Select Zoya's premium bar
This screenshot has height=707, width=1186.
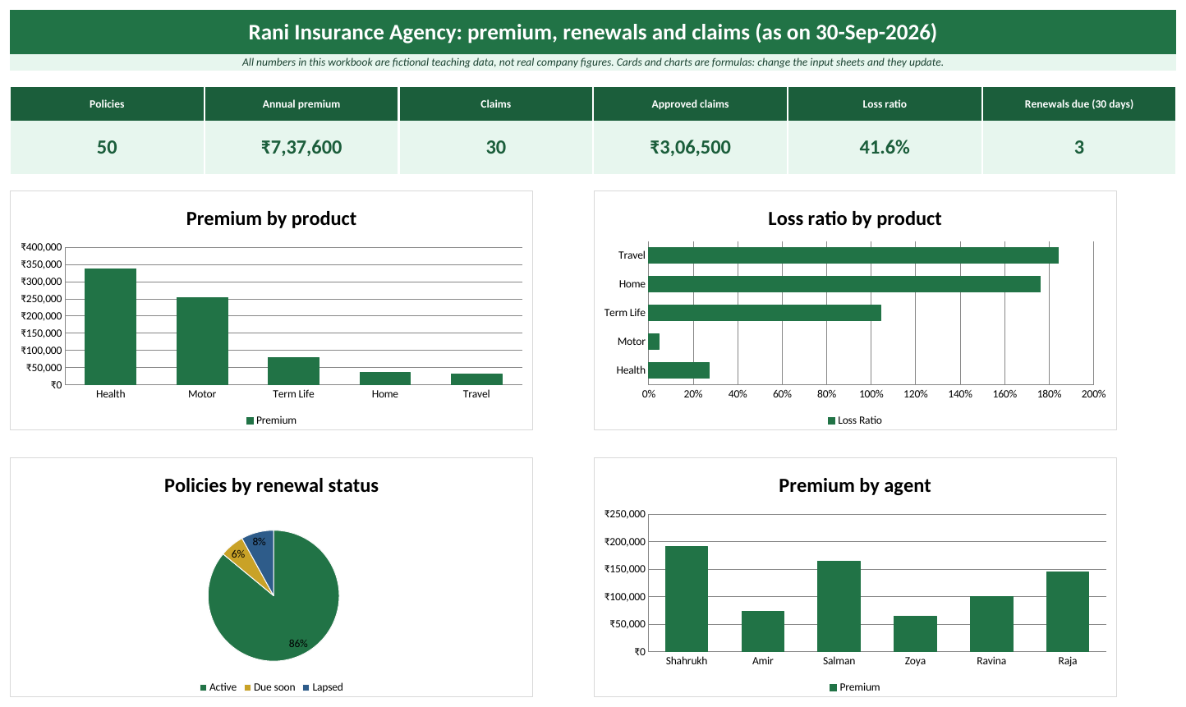(x=915, y=634)
